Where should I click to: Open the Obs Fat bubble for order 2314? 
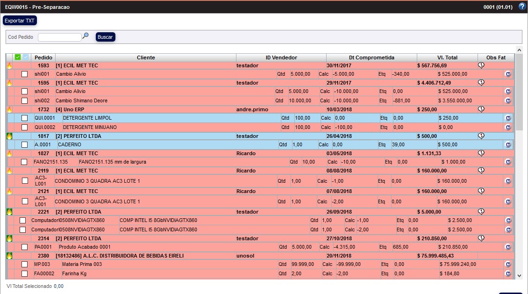coord(481,238)
